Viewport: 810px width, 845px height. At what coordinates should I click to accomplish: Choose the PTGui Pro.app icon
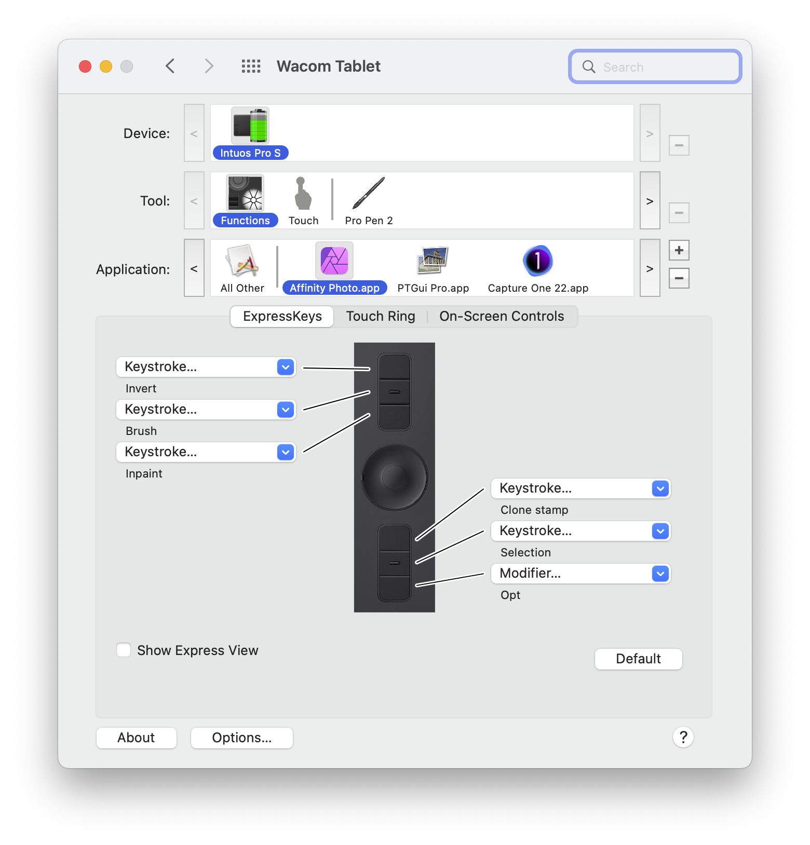pos(433,261)
